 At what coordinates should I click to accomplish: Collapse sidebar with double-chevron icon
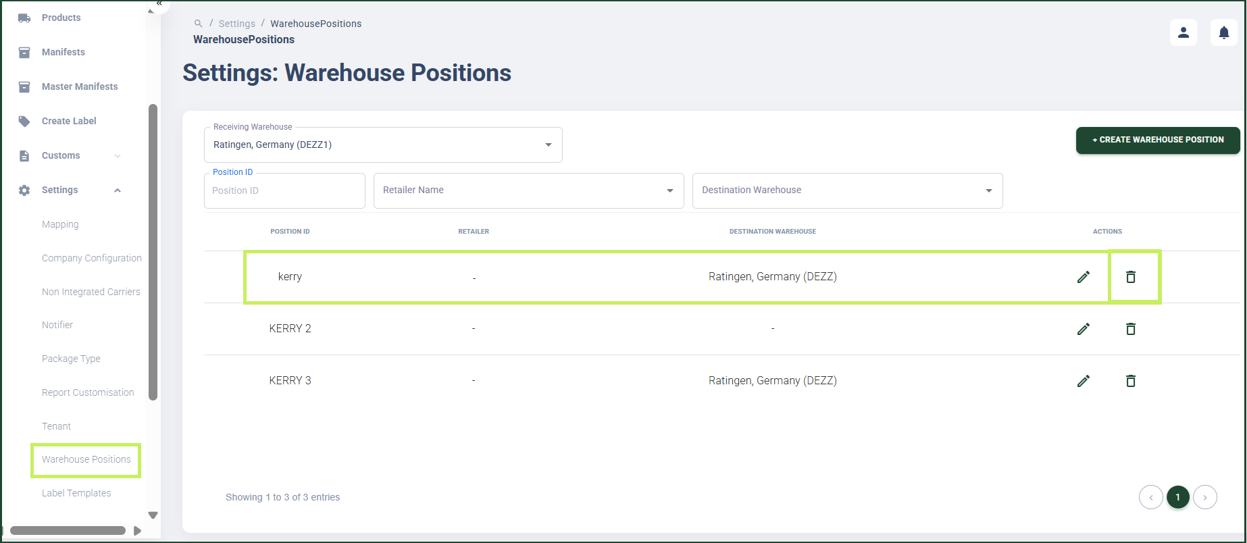(159, 4)
